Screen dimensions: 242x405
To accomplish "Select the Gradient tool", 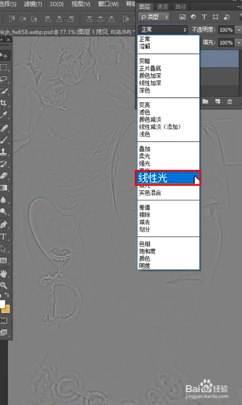I will 4,188.
